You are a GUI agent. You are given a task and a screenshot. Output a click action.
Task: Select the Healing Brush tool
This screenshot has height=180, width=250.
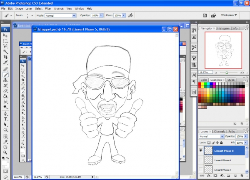(x=5, y=69)
